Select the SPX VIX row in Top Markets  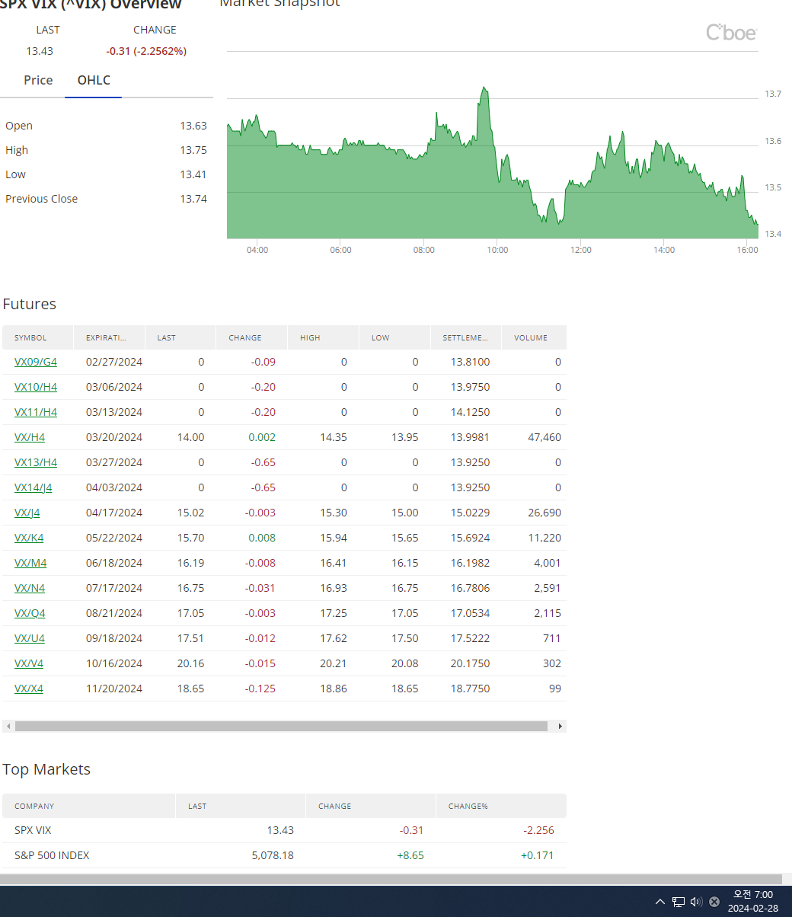coord(284,830)
